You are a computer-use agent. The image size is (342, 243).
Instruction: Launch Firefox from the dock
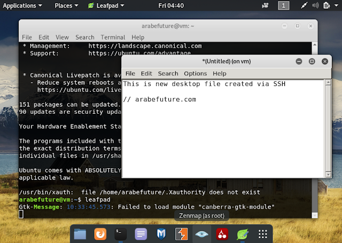pos(100,234)
